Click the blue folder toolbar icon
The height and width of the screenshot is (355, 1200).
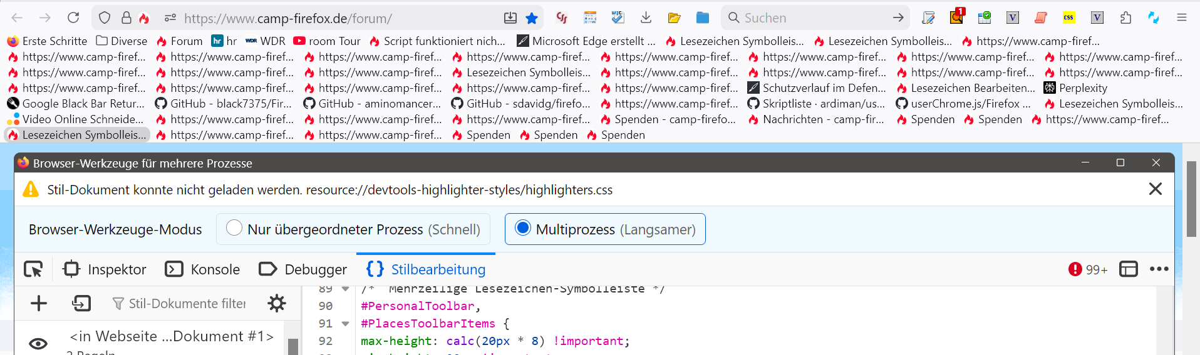(703, 18)
